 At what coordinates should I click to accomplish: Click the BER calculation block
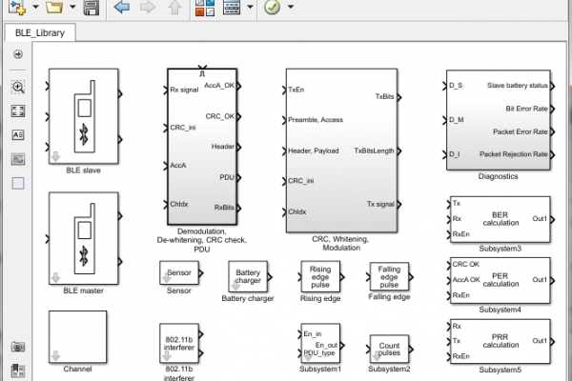tap(500, 219)
